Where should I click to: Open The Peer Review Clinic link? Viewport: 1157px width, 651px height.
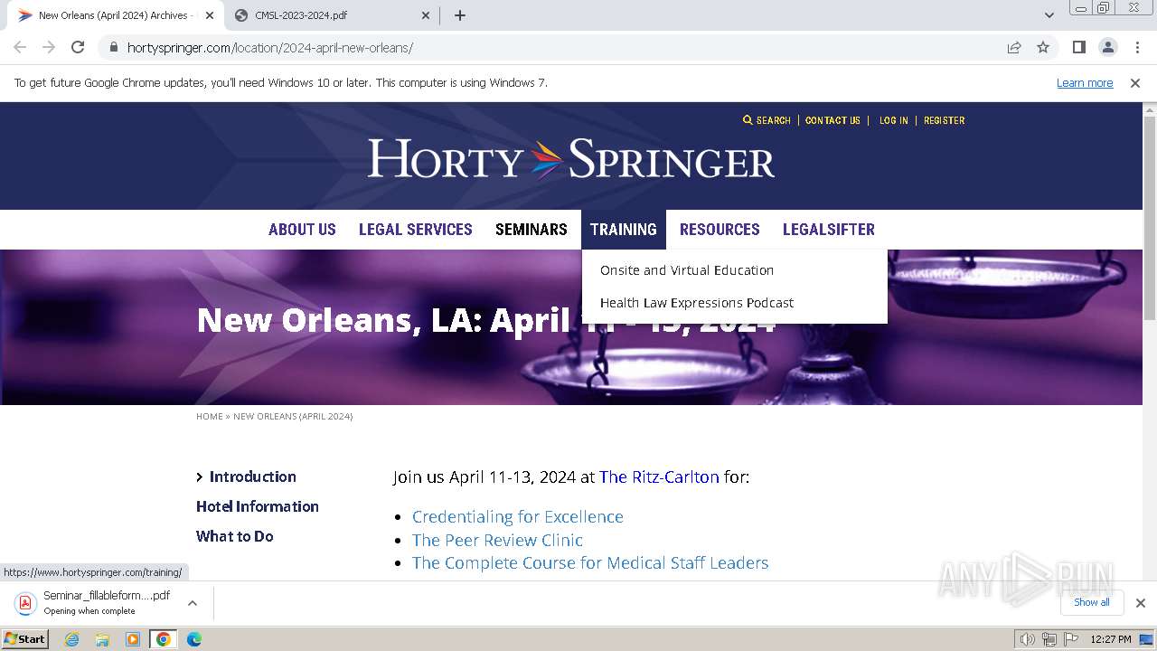coord(497,540)
